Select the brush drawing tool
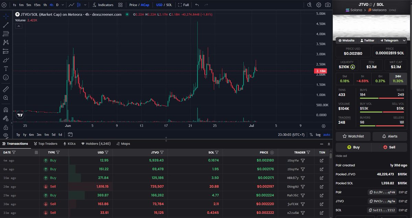Viewport: 412px width, 218px height. [6, 60]
